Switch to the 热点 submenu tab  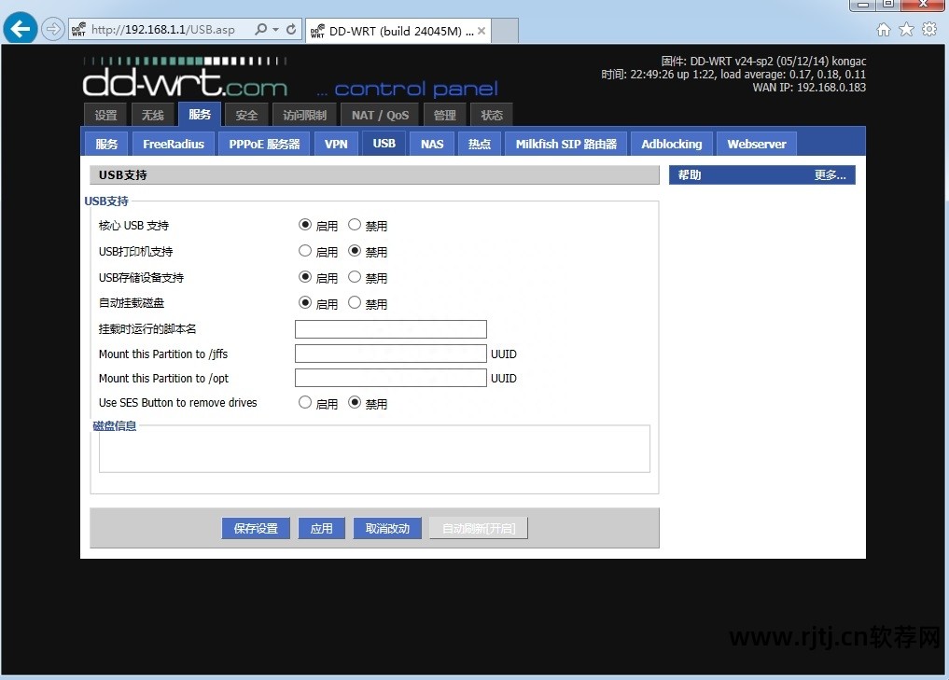(480, 144)
